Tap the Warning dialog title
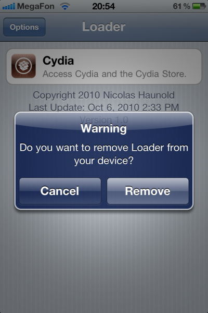 103,128
